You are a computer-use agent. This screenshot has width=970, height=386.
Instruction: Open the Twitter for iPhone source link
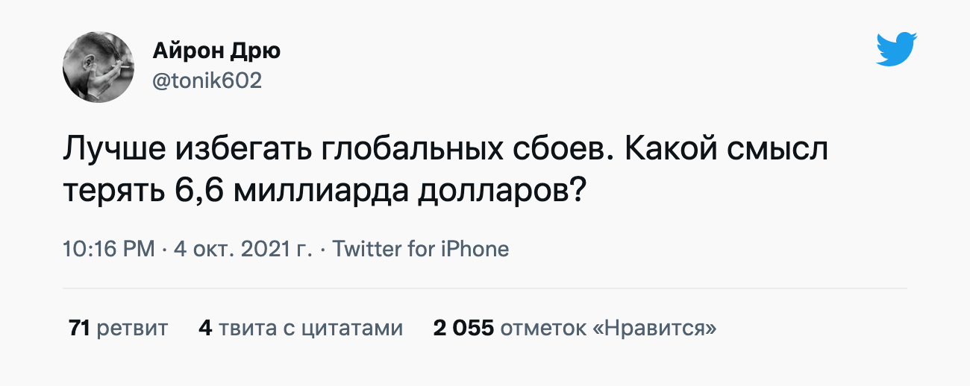click(421, 248)
